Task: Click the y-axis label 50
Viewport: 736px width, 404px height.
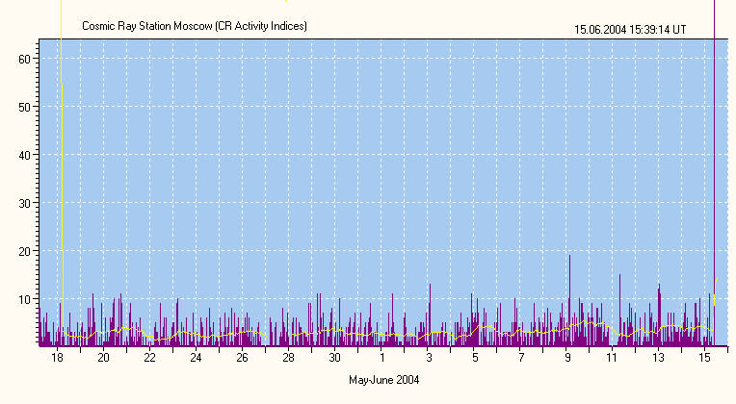Action: click(x=26, y=107)
